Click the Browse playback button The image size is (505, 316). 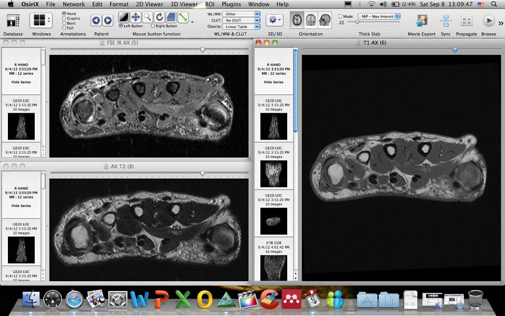[x=489, y=19]
